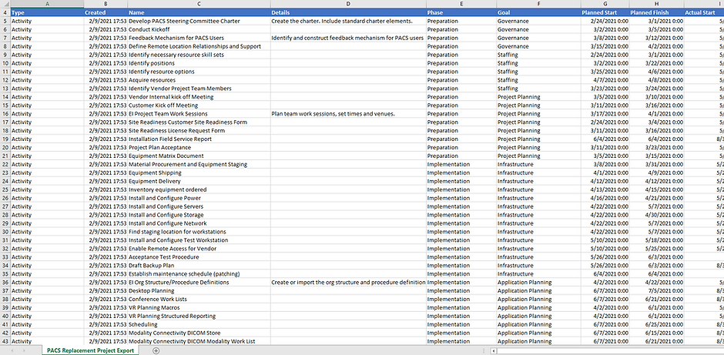
Task: Select 'Define Remote Location Relationships and Support' cell
Action: 199,46
